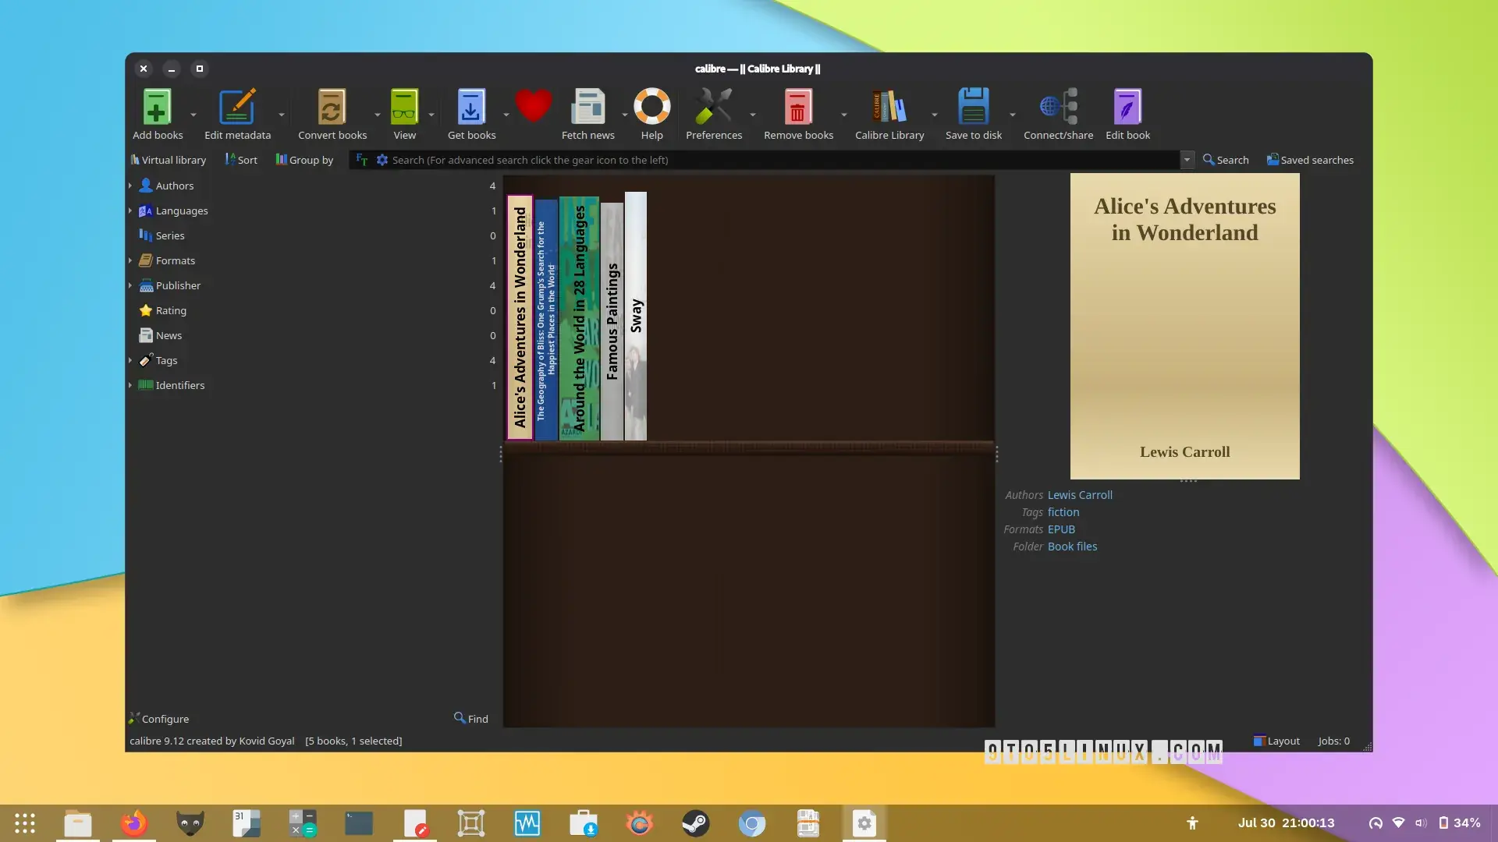The width and height of the screenshot is (1498, 842).
Task: Show the search history dropdown
Action: [x=1187, y=160]
